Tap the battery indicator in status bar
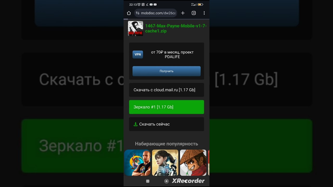Image resolution: width=333 pixels, height=187 pixels. [x=200, y=4]
